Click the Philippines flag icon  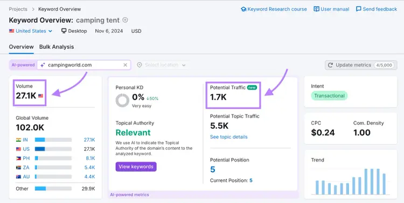pos(18,158)
